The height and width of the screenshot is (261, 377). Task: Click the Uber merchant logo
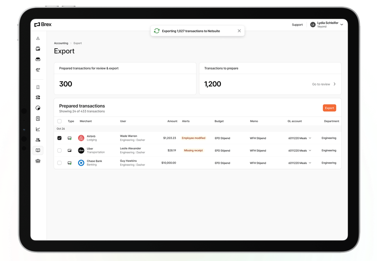pyautogui.click(x=81, y=151)
